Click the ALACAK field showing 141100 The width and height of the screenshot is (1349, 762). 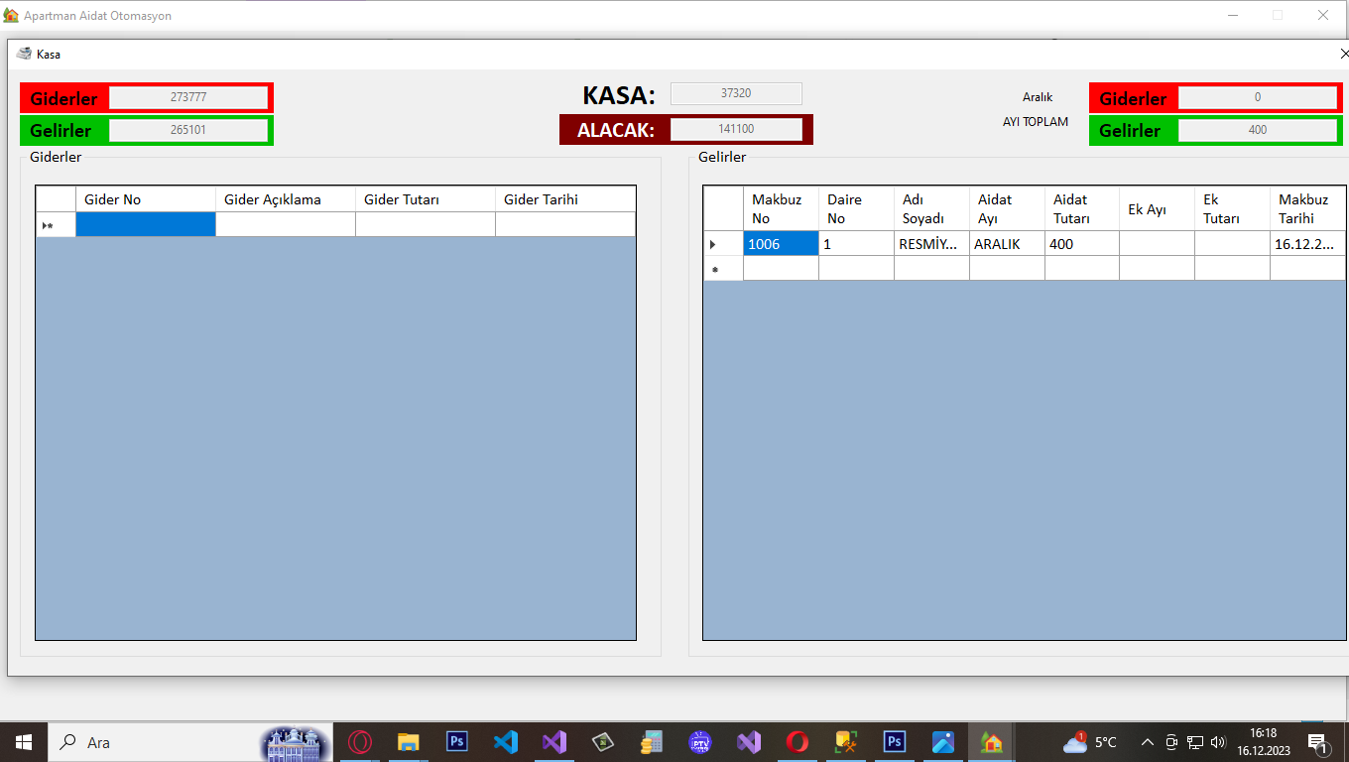point(736,129)
